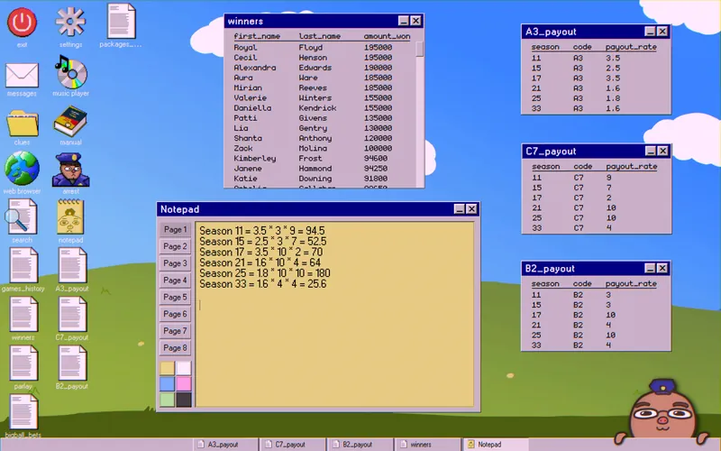This screenshot has height=451, width=721.
Task: Open the bigball_bets file icon
Action: pyautogui.click(x=23, y=412)
